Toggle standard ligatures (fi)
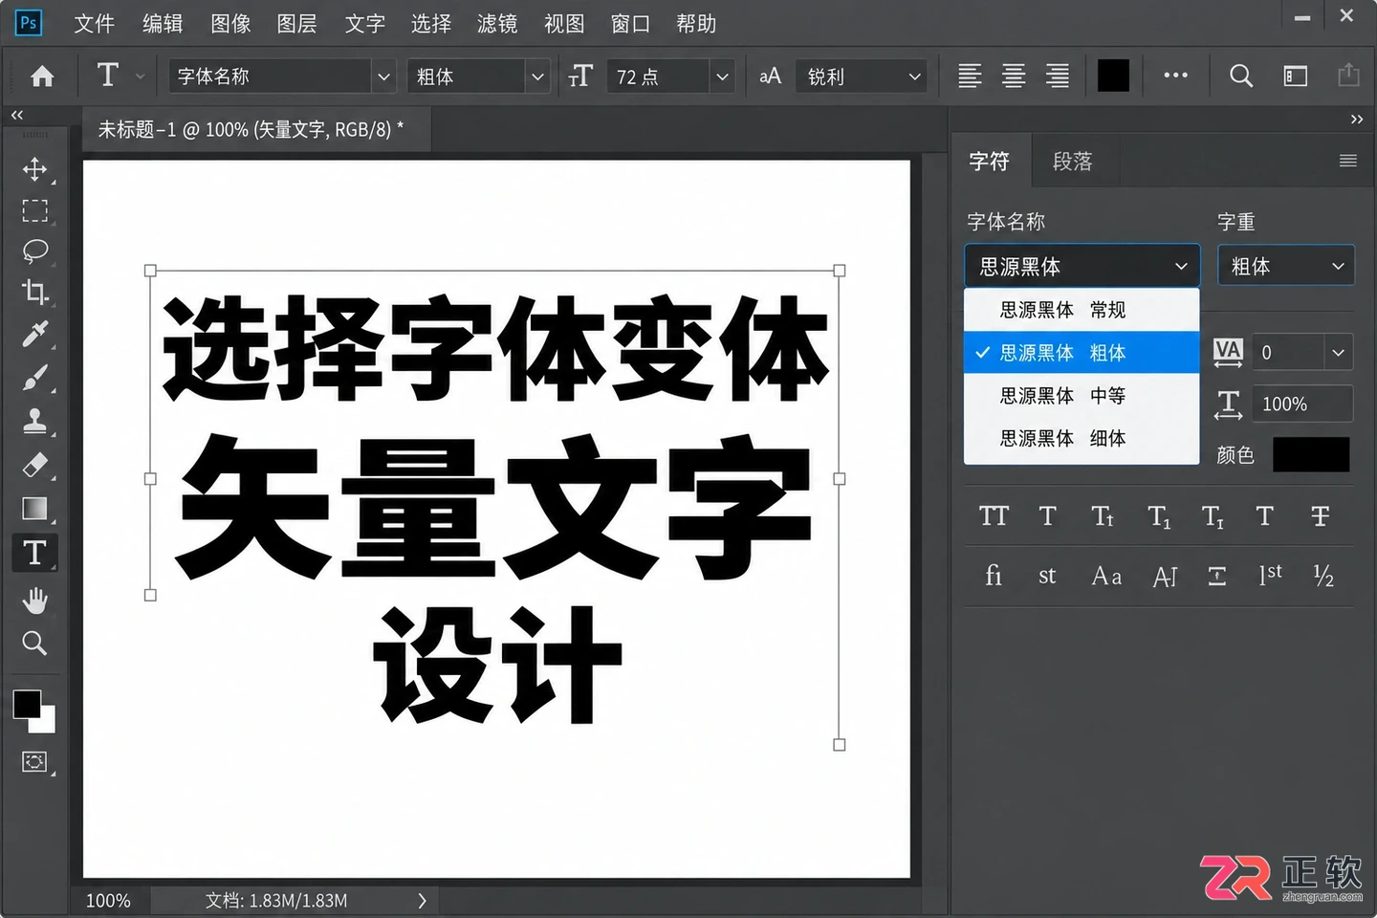 point(994,575)
